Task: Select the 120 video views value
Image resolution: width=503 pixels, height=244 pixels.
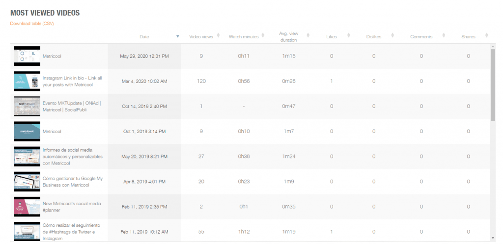Action: pos(201,81)
